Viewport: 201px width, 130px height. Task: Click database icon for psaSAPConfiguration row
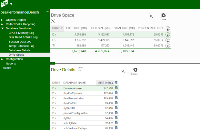[116, 113]
